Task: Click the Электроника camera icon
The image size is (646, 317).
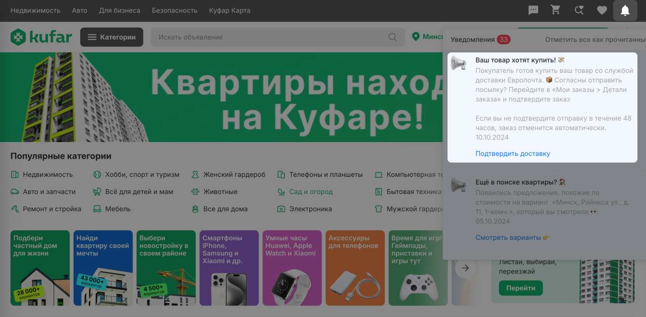Action: tap(281, 209)
